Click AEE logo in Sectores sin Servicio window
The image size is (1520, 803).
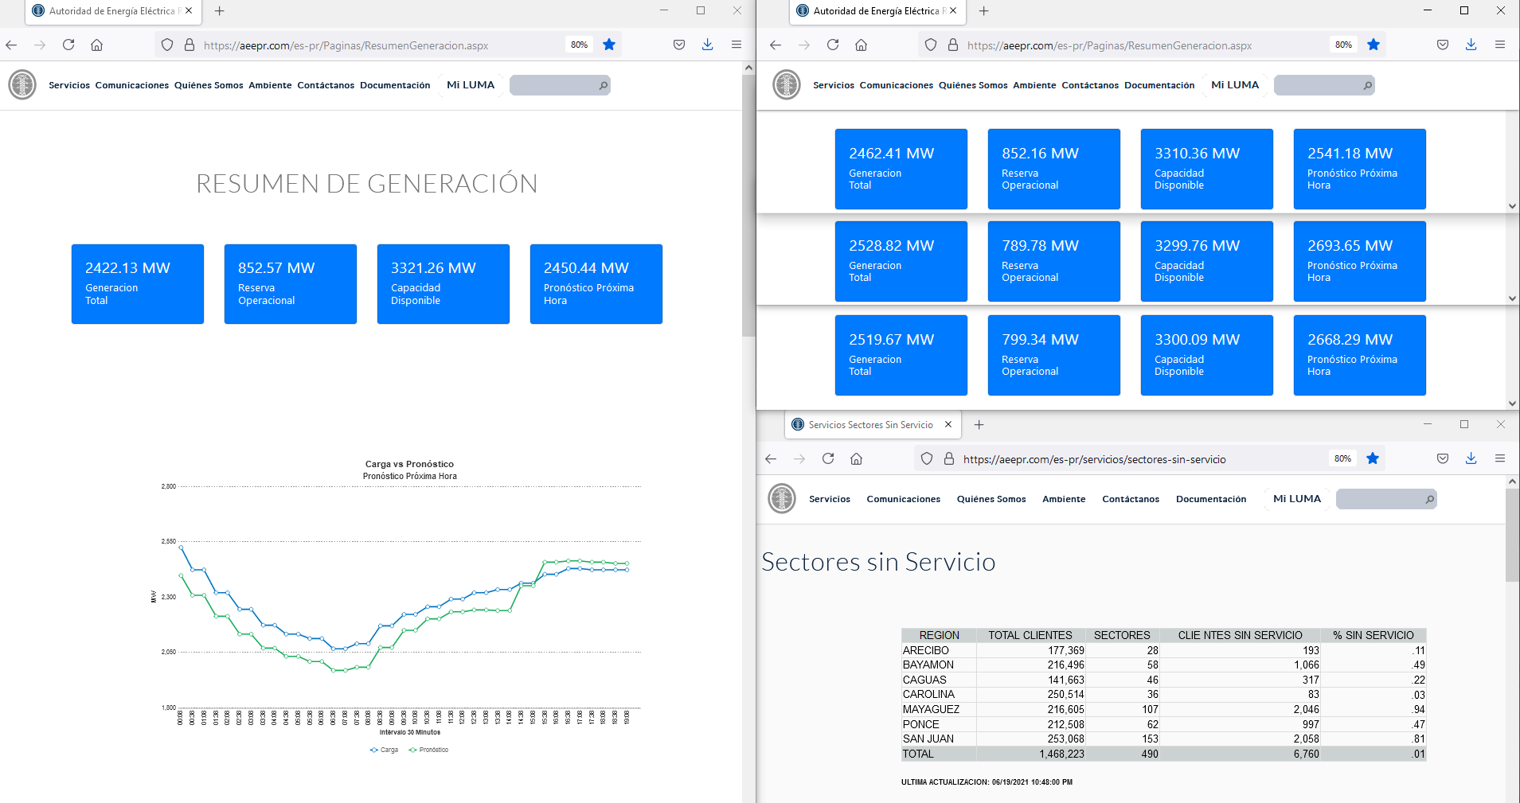[x=782, y=498]
